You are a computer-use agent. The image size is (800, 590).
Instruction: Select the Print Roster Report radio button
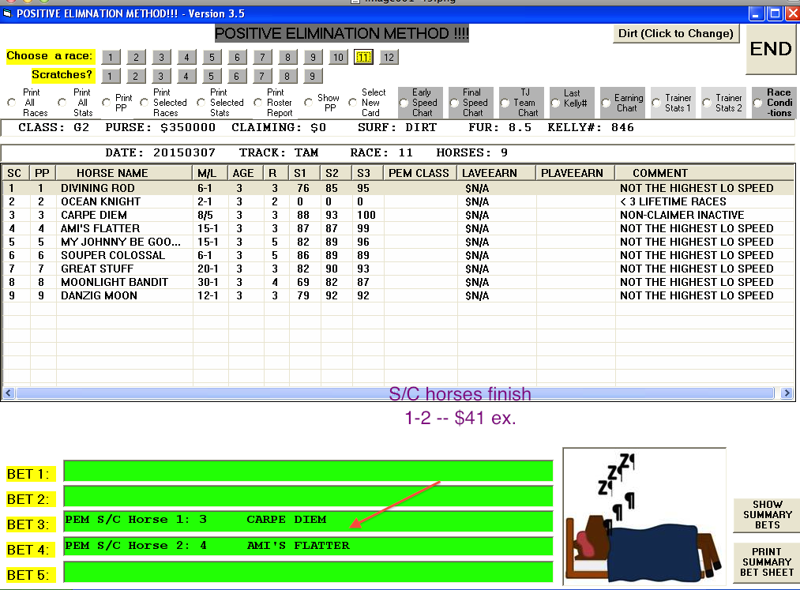click(x=258, y=103)
